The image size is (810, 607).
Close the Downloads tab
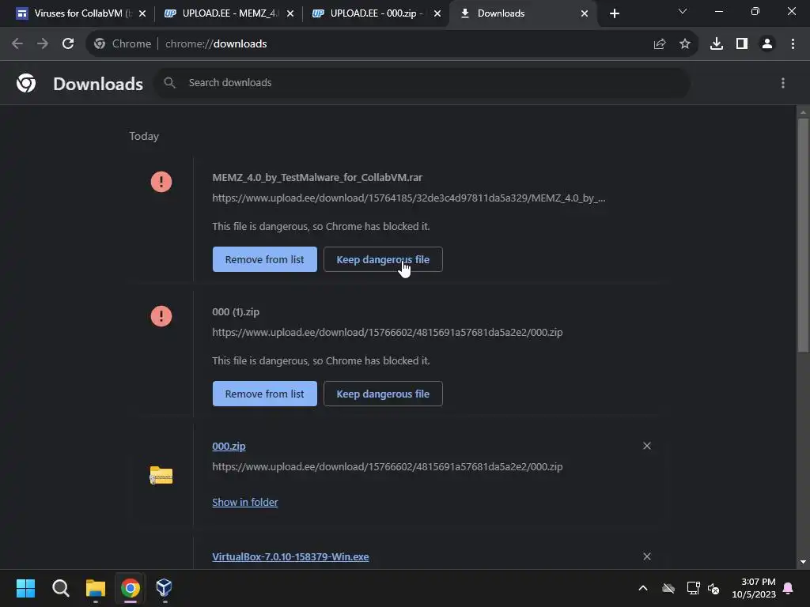[x=585, y=13]
